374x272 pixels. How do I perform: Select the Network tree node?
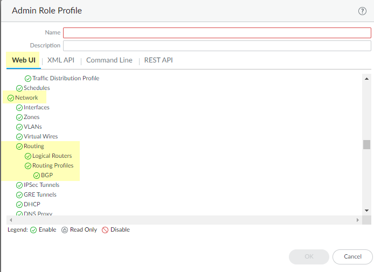click(x=26, y=98)
